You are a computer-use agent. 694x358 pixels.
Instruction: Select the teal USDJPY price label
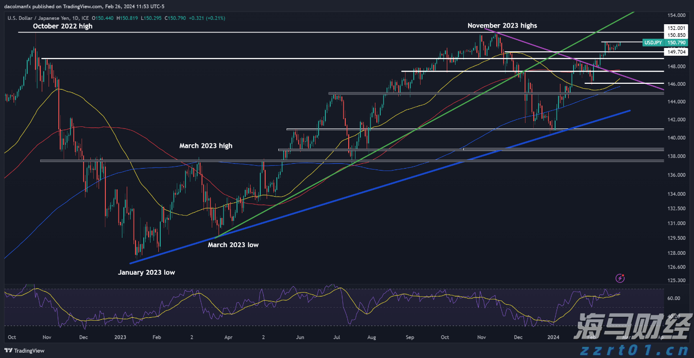pos(653,43)
